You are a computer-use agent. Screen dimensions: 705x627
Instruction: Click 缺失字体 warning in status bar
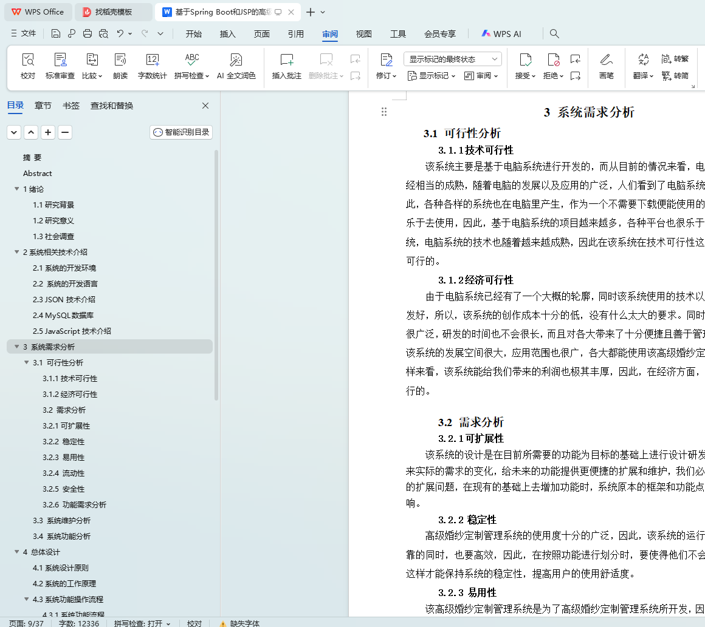click(239, 623)
